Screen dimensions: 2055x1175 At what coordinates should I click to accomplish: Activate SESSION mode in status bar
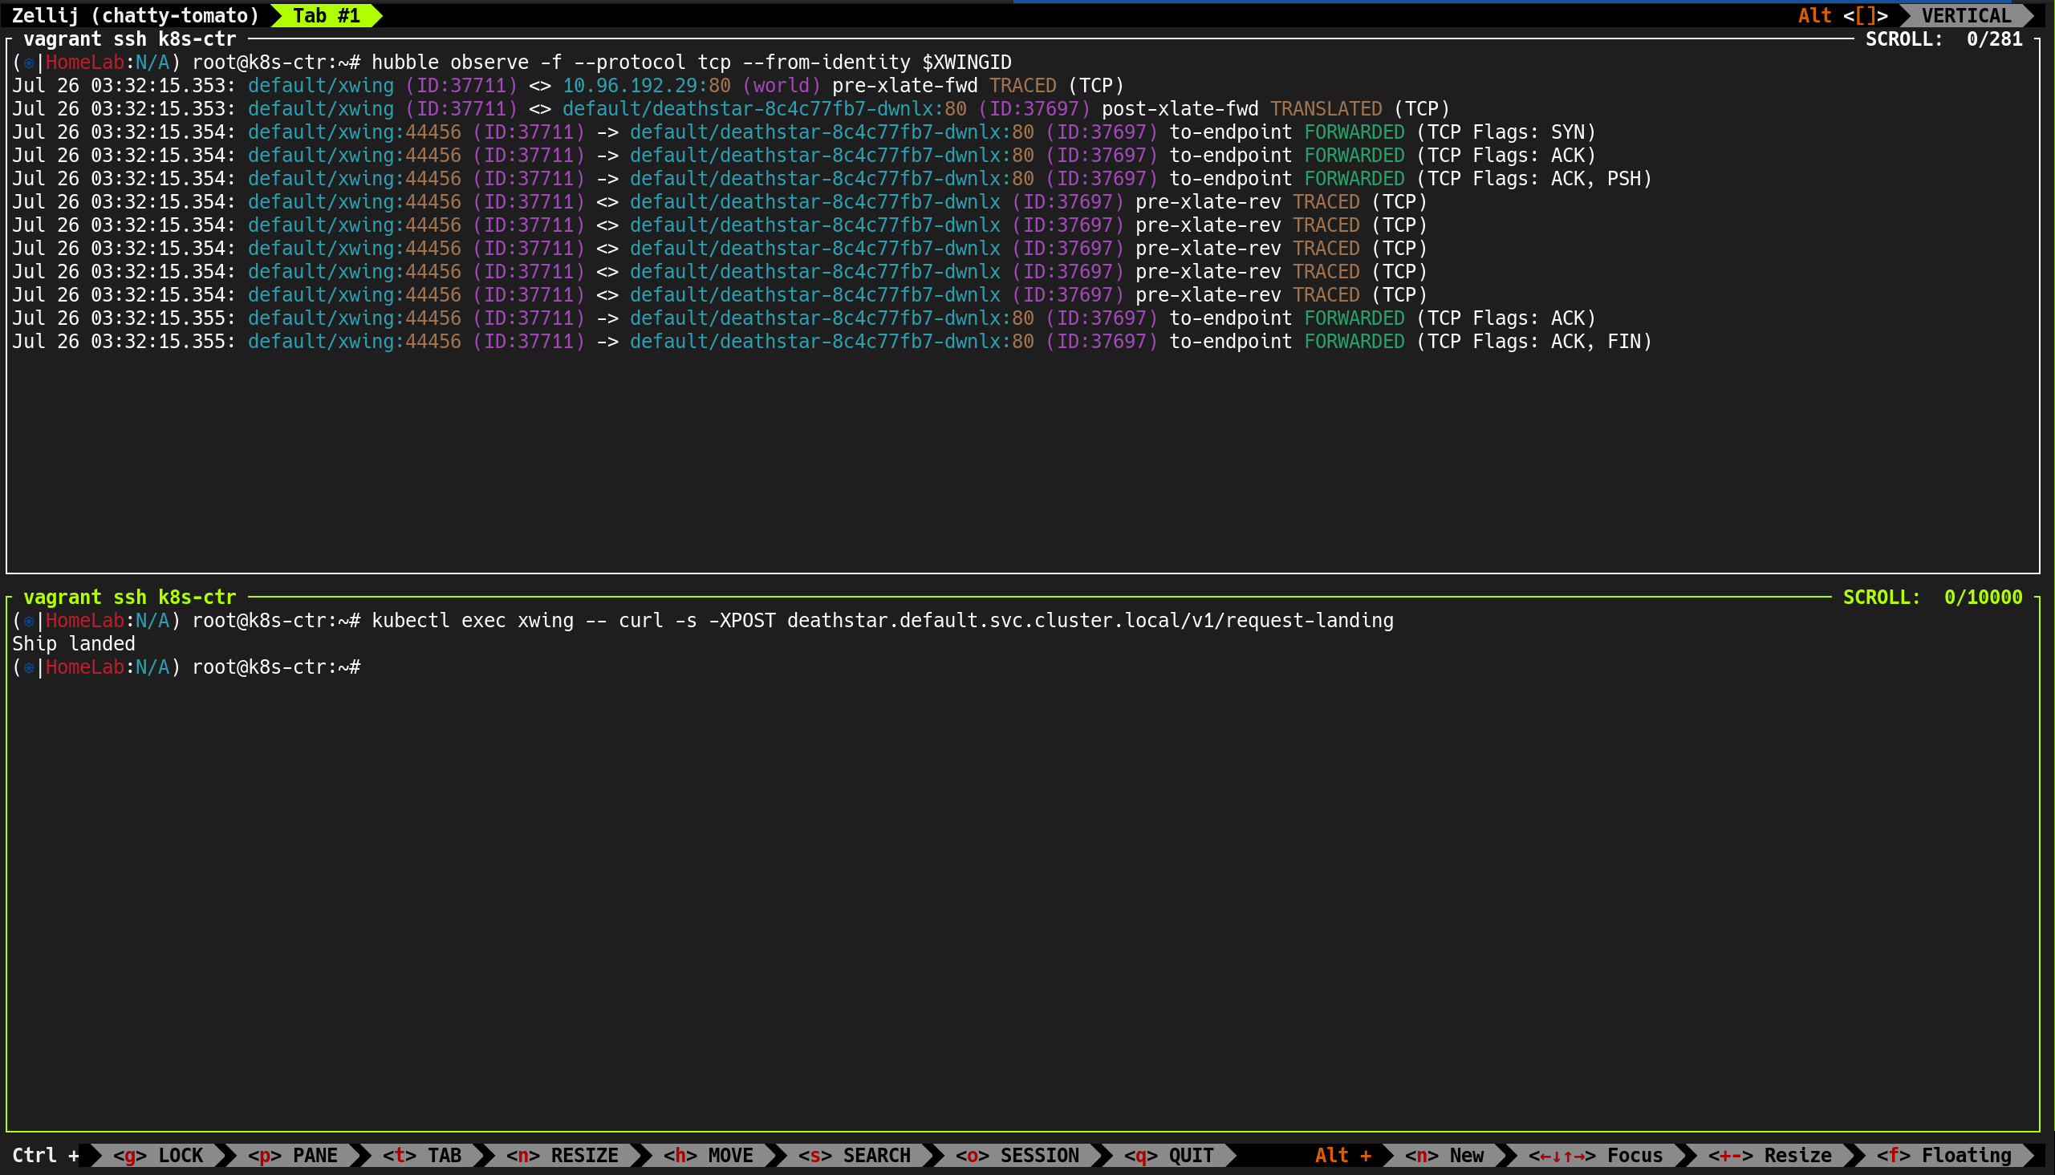1017,1155
